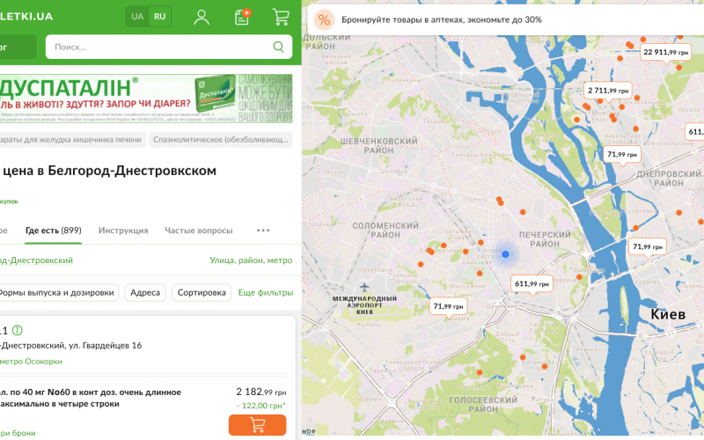Click the Улица, район, метро link

coord(251,260)
